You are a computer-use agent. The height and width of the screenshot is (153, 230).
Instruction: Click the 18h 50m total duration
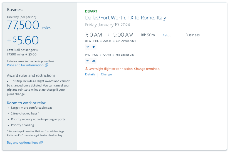pos(148,35)
